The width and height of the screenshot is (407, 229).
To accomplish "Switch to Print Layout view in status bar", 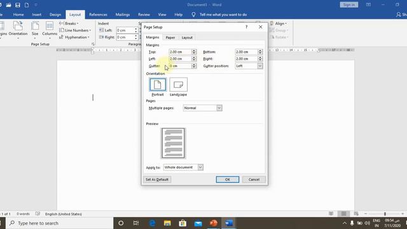I will [343, 214].
